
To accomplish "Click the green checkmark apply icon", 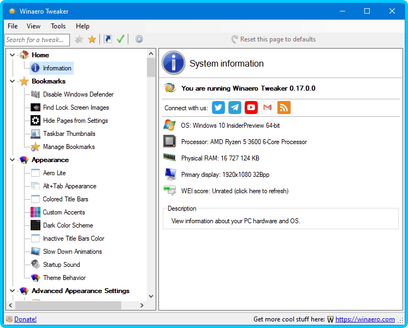I will (x=121, y=39).
